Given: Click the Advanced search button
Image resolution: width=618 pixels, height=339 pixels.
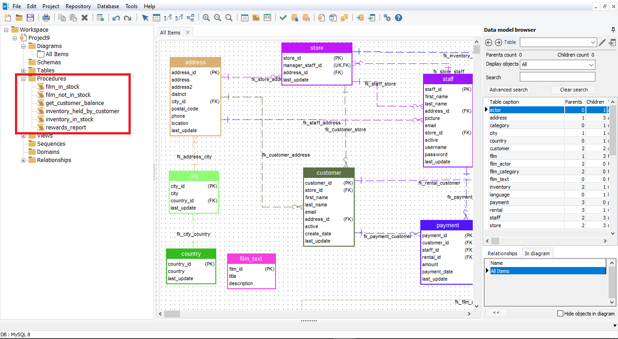Looking at the screenshot, I should [x=509, y=90].
